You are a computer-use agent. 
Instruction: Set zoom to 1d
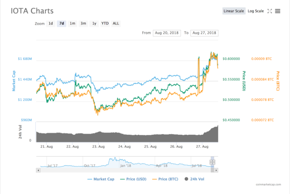pyautogui.click(x=51, y=23)
